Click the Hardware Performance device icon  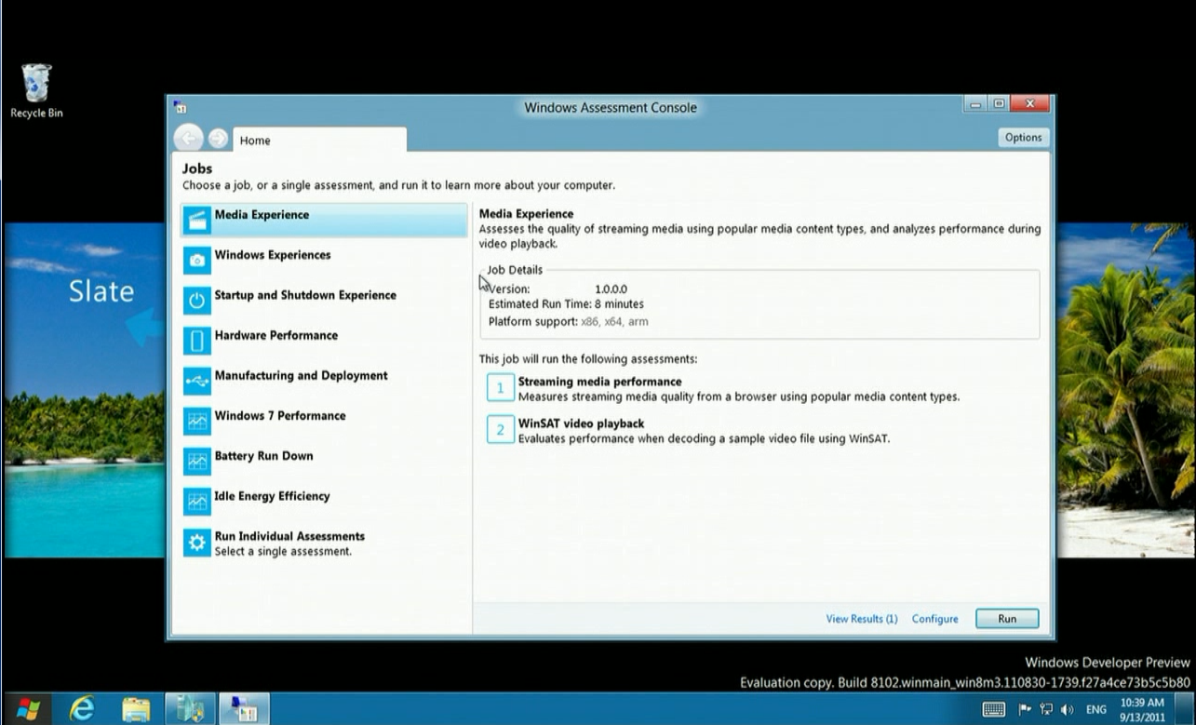[x=197, y=341]
